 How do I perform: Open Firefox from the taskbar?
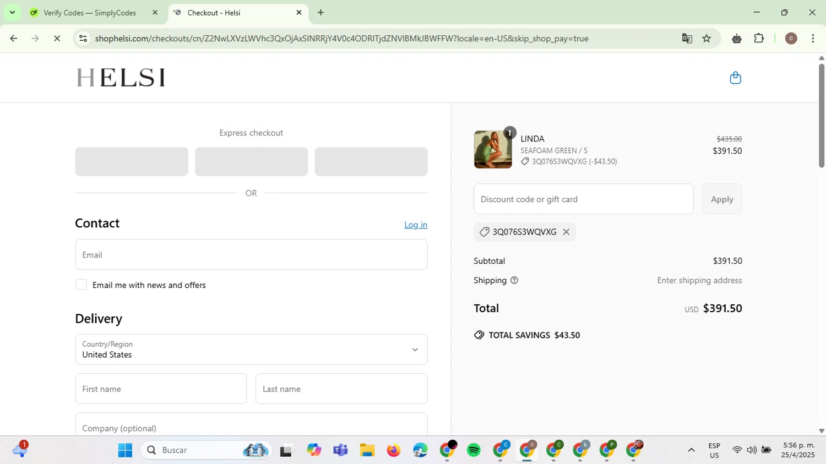[394, 450]
